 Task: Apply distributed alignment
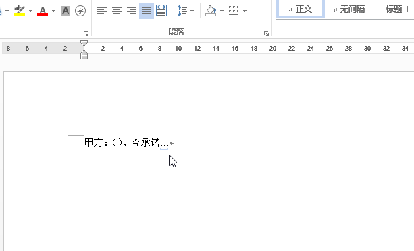point(161,11)
